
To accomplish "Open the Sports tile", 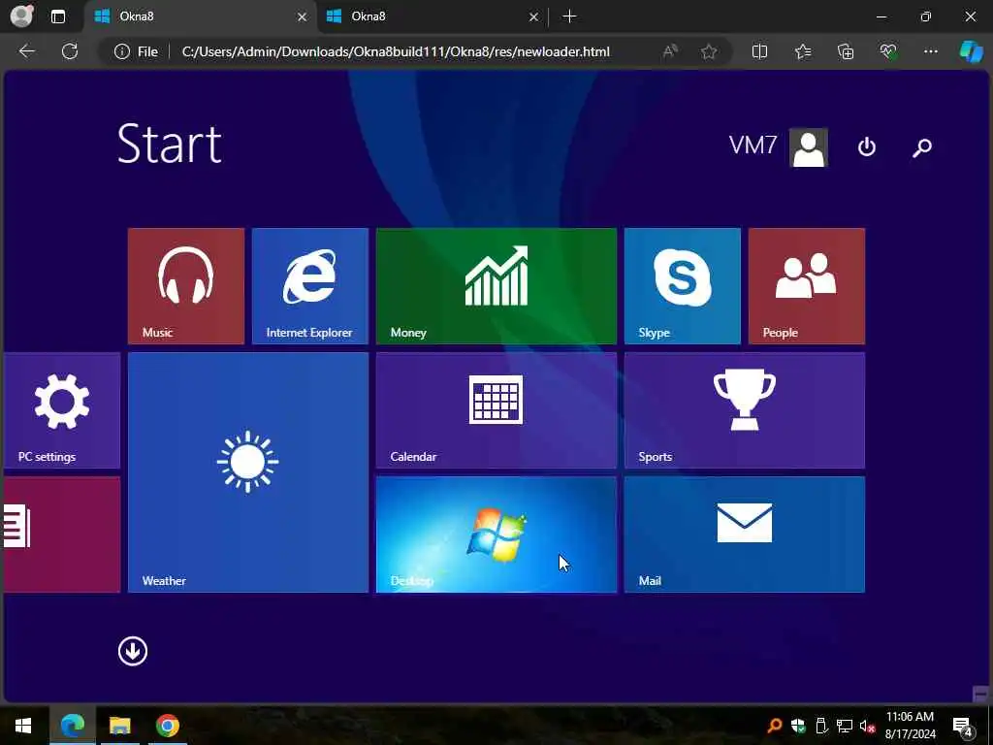I will 744,410.
